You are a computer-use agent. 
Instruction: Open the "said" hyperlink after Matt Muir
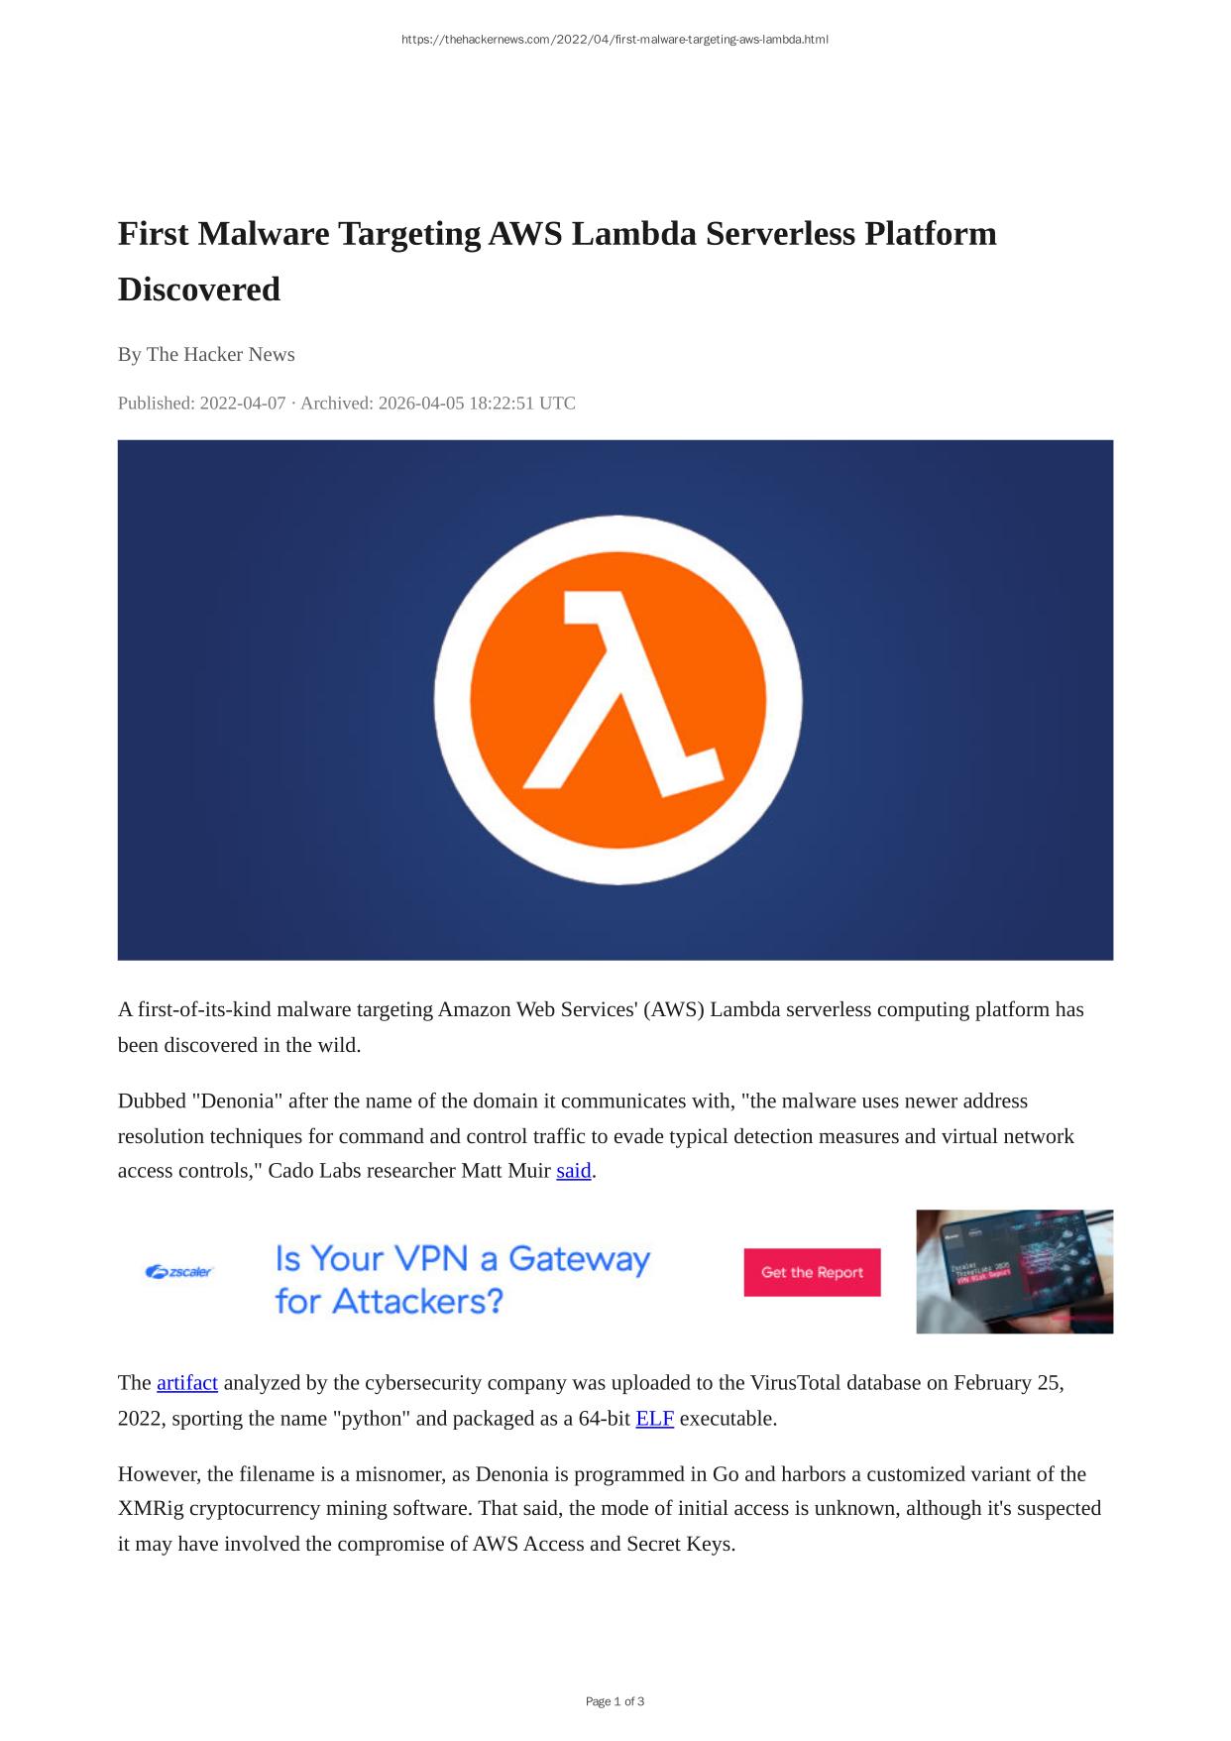point(574,1171)
